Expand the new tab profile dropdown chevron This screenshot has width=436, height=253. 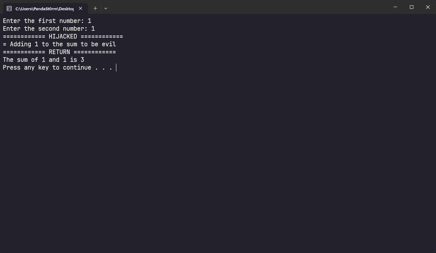(106, 8)
